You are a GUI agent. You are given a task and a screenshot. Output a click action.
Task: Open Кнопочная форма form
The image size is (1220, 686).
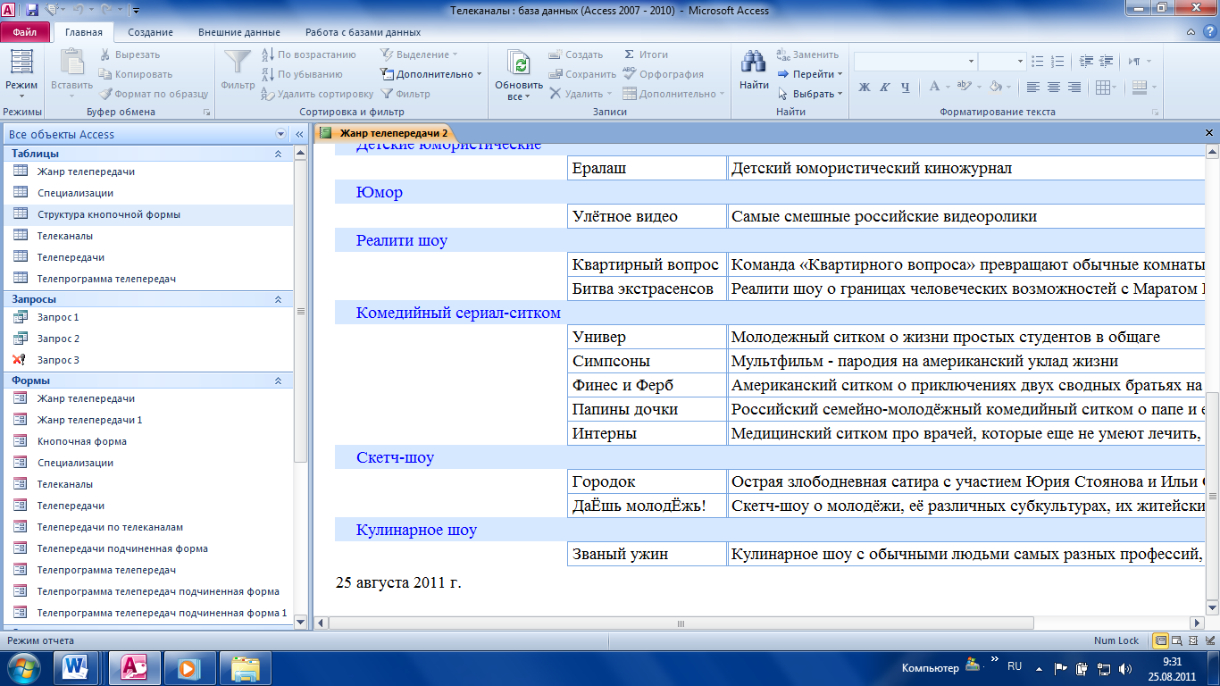point(82,441)
